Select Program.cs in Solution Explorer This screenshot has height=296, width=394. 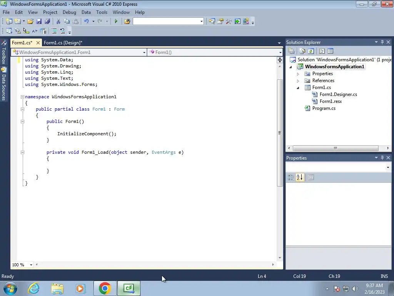coord(324,108)
